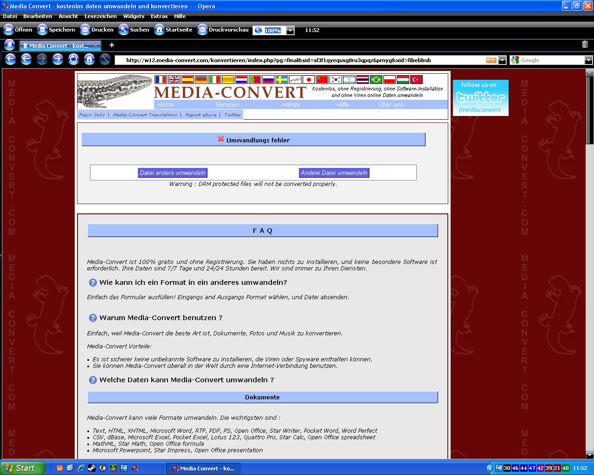Open the Über uns navigation link
Viewport: 594px width, 475px height.
[391, 104]
